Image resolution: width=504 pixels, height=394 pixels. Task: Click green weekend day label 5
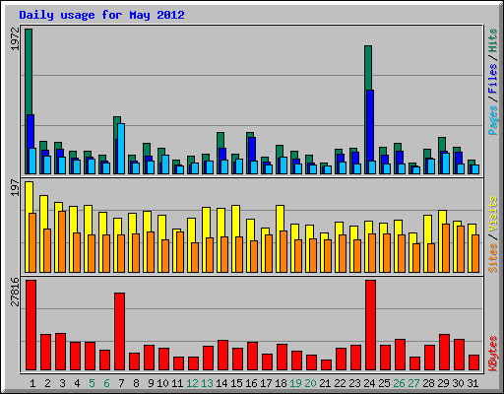[x=92, y=383]
